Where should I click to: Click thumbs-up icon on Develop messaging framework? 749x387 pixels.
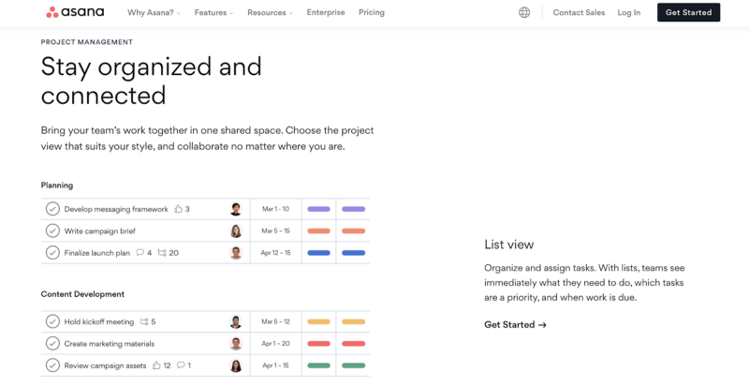coord(178,209)
